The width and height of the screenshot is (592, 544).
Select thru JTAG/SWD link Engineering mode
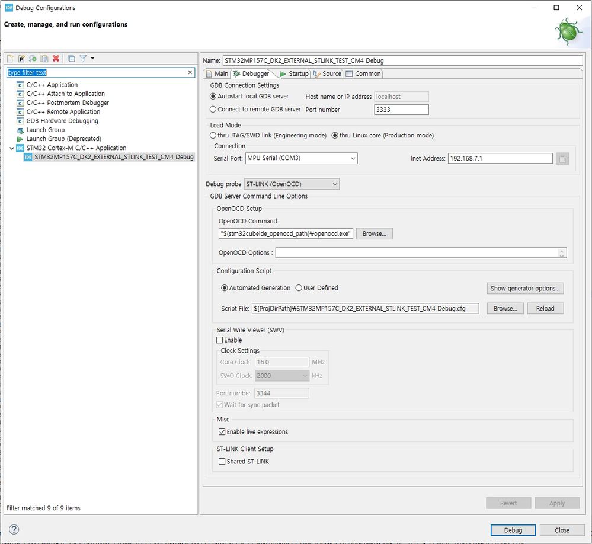pos(268,135)
